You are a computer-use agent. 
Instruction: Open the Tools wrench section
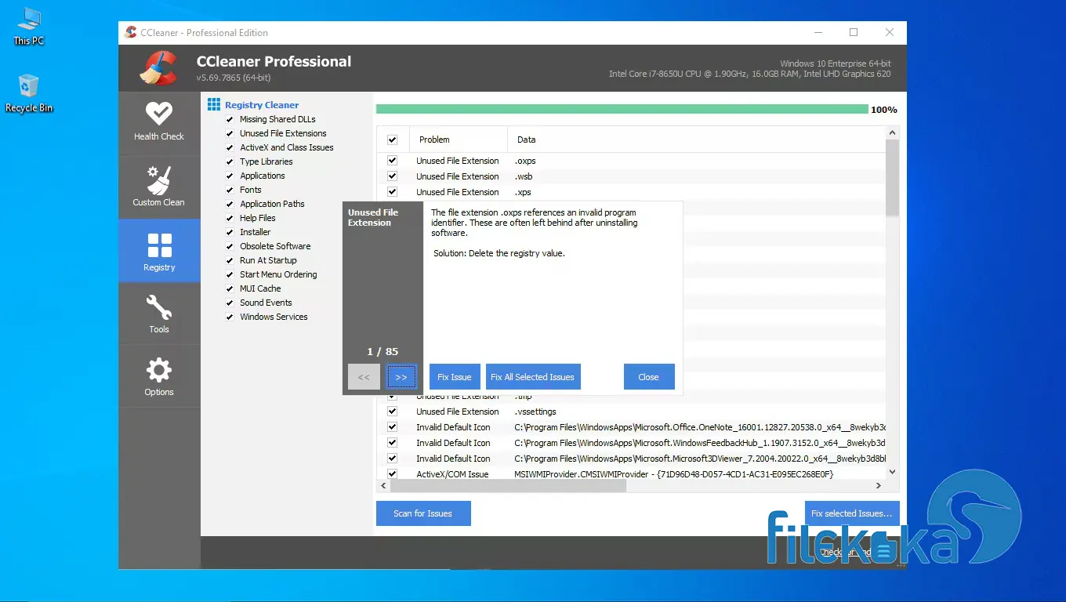click(159, 314)
